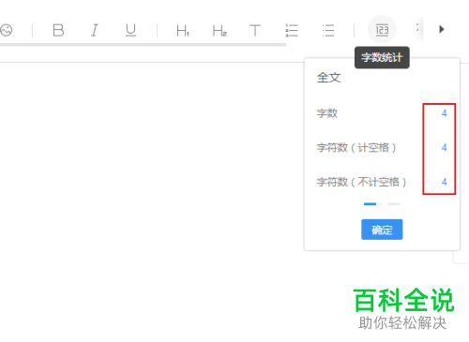The width and height of the screenshot is (469, 342).
Task: Open the word count (123) tool
Action: coord(382,29)
